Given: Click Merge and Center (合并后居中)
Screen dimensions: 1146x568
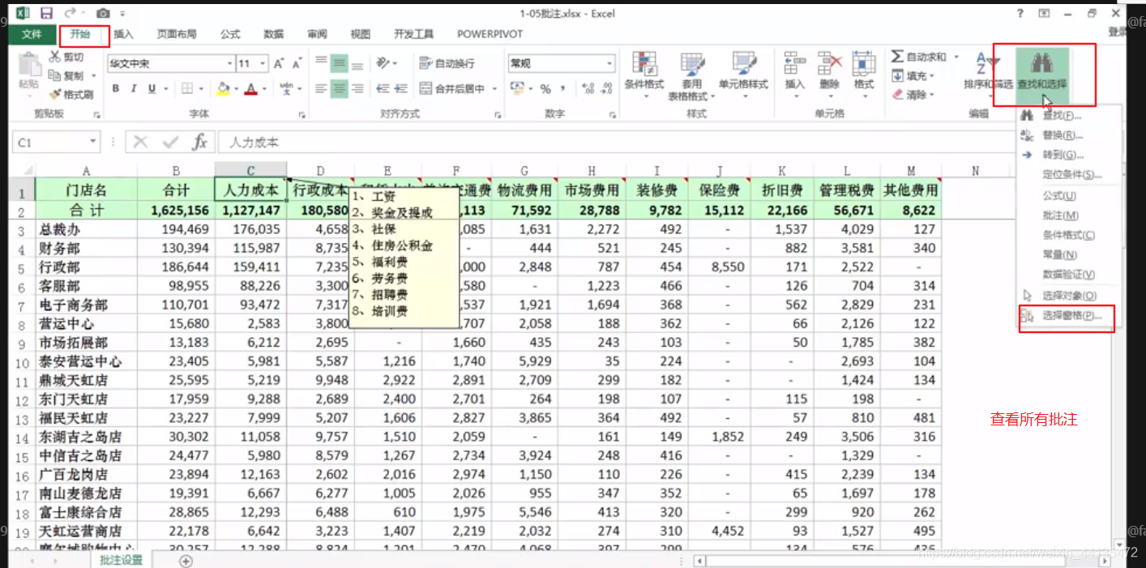Looking at the screenshot, I should point(453,88).
